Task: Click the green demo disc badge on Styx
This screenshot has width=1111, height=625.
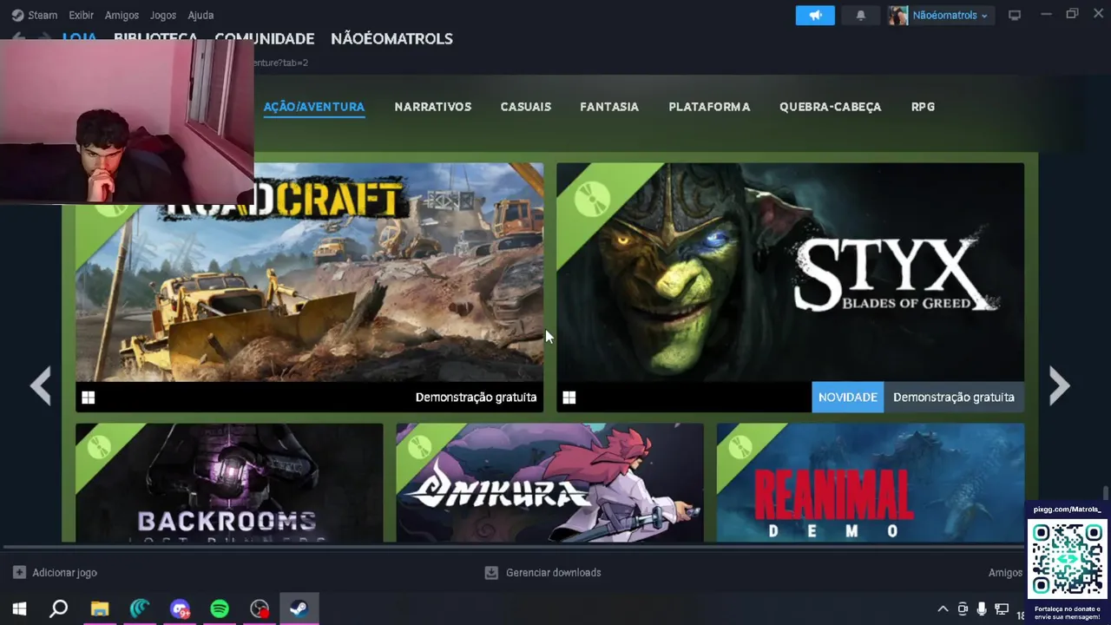Action: point(594,201)
